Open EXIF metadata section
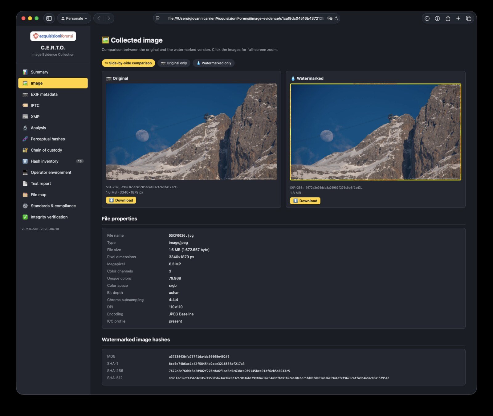The height and width of the screenshot is (416, 493). 53,94
